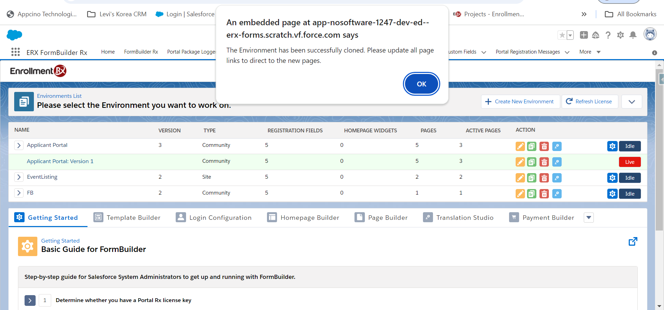
Task: Open the dropdown next to Refresh License
Action: (x=631, y=102)
